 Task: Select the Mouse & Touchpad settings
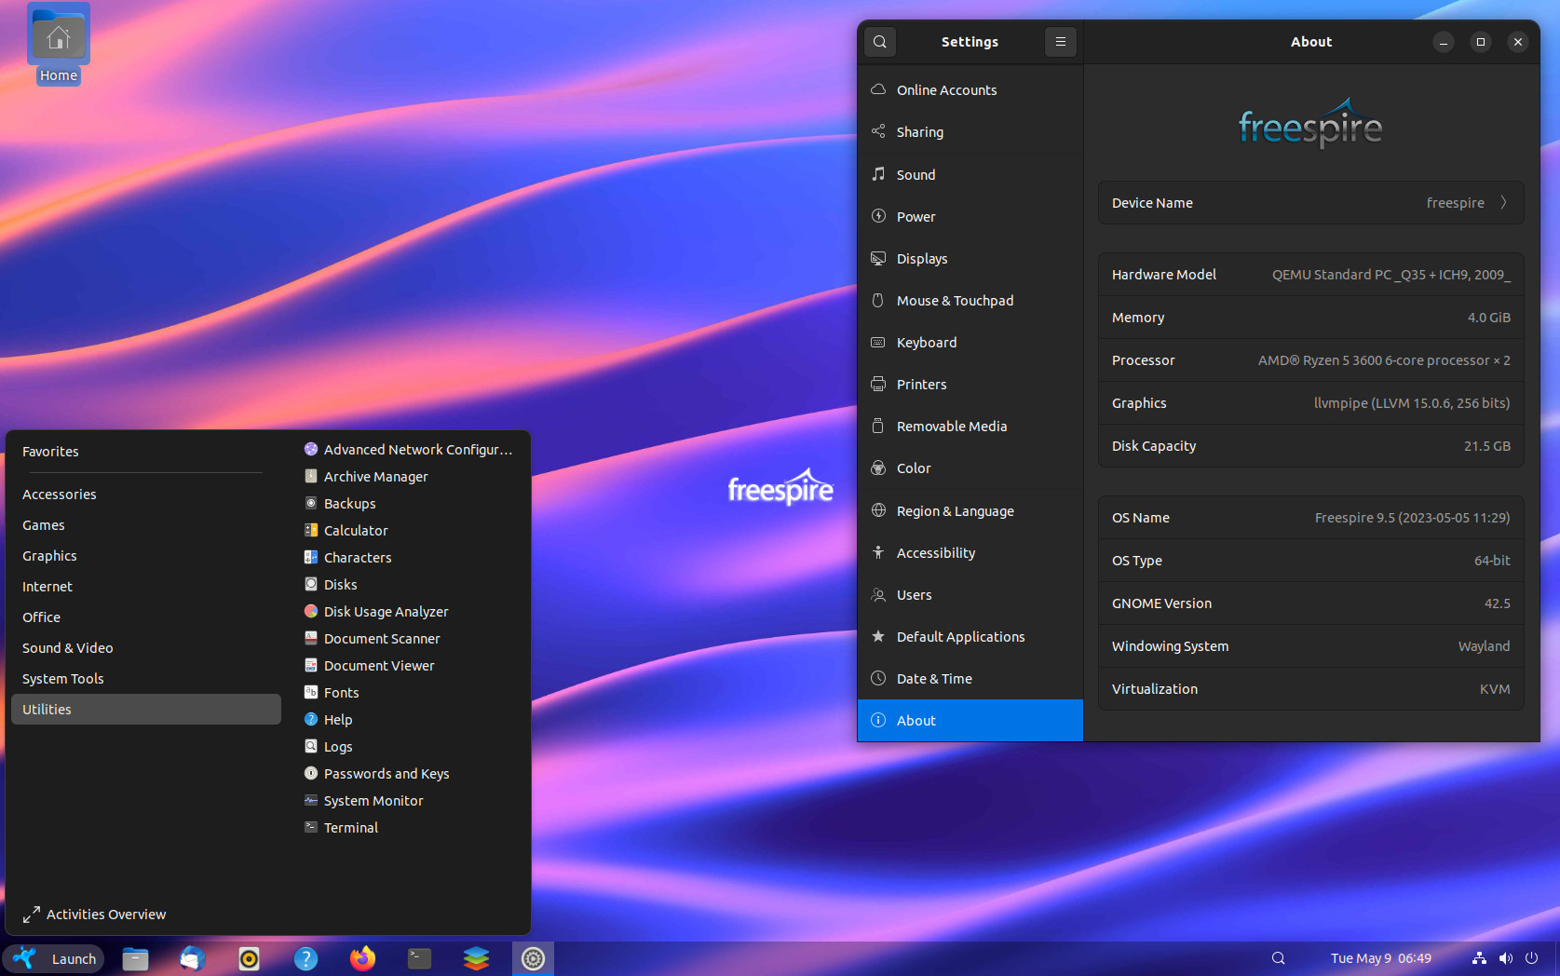(x=970, y=300)
